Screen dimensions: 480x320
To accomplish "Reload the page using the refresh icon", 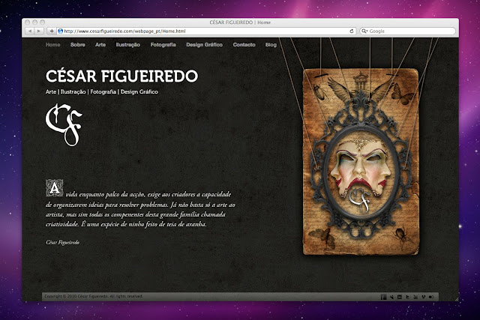I will pyautogui.click(x=352, y=31).
